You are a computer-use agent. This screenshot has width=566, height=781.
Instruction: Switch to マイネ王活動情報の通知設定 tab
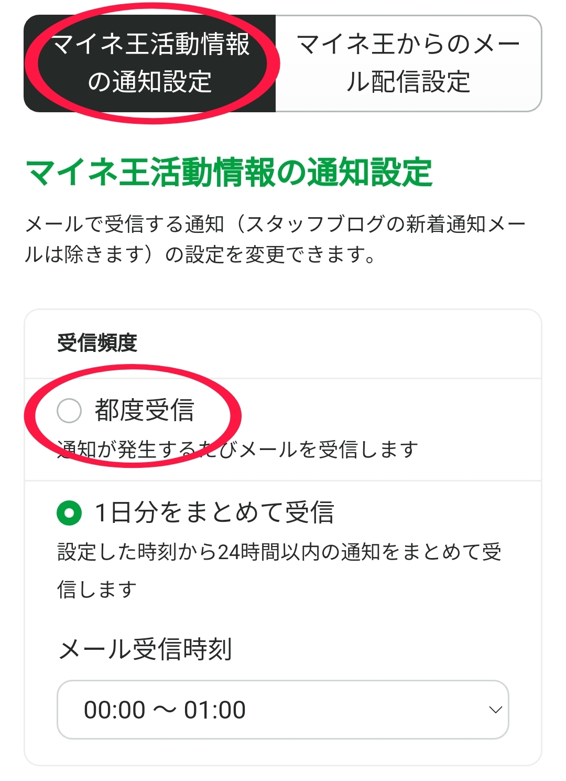pos(150,63)
